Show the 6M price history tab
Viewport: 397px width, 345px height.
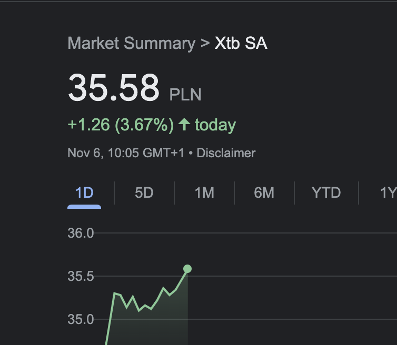pos(264,193)
